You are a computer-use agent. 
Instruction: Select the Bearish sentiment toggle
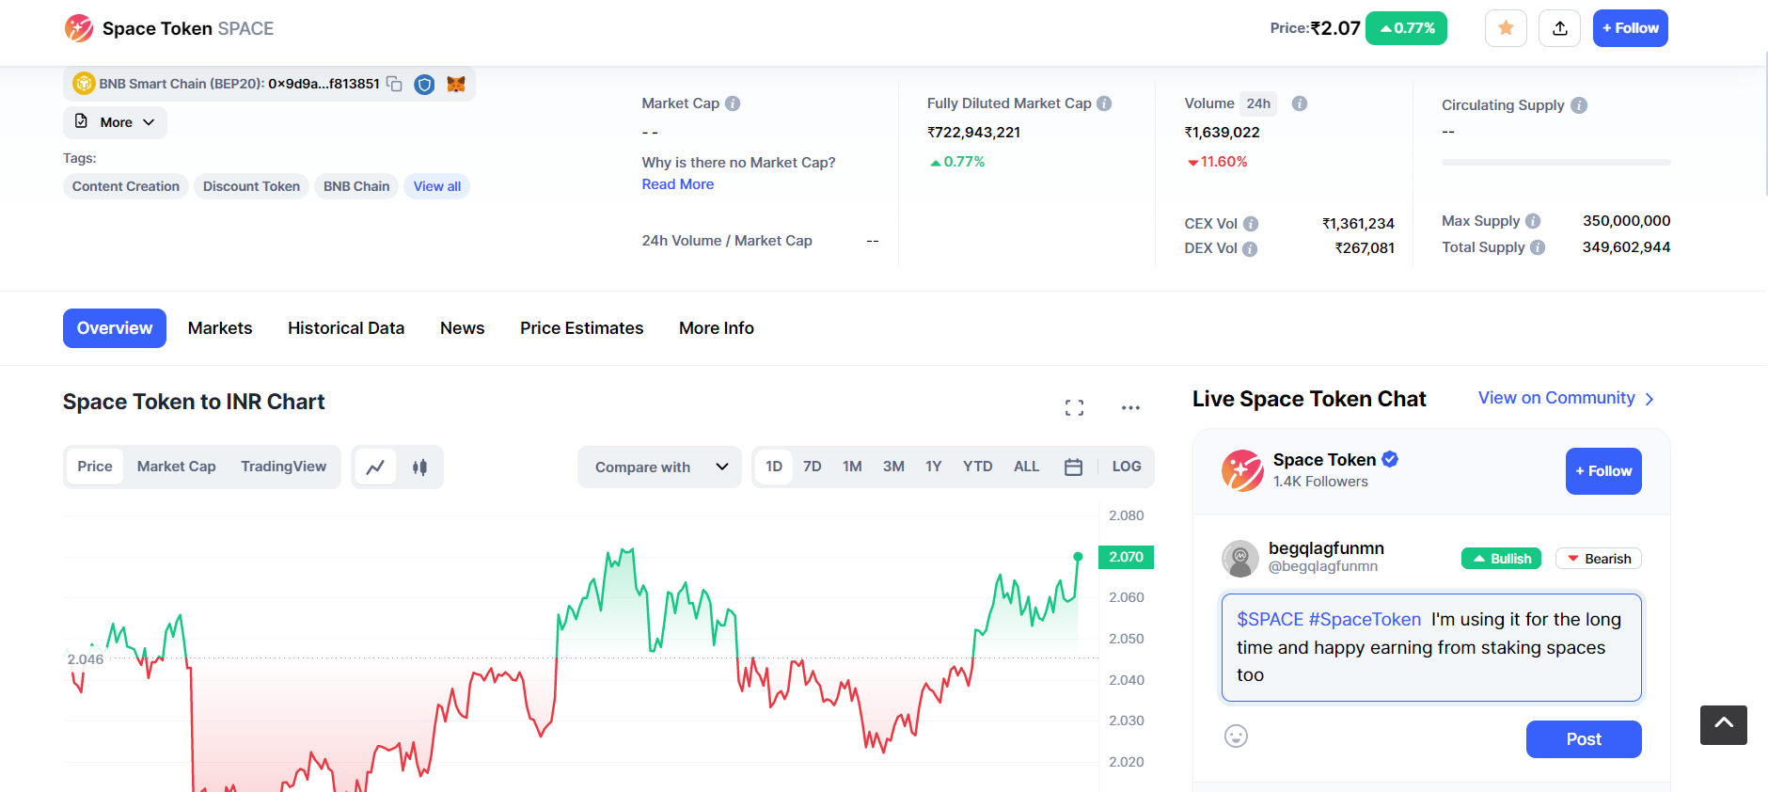click(x=1599, y=559)
